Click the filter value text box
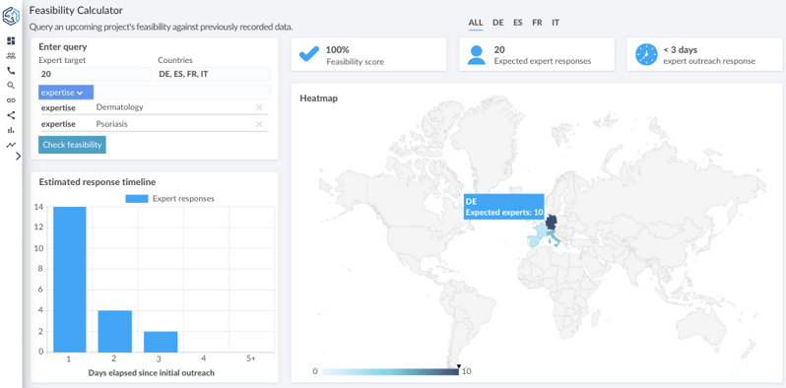This screenshot has width=786, height=388. 182,93
